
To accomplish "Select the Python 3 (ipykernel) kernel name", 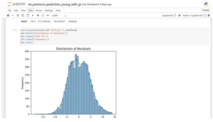I will point(193,16).
